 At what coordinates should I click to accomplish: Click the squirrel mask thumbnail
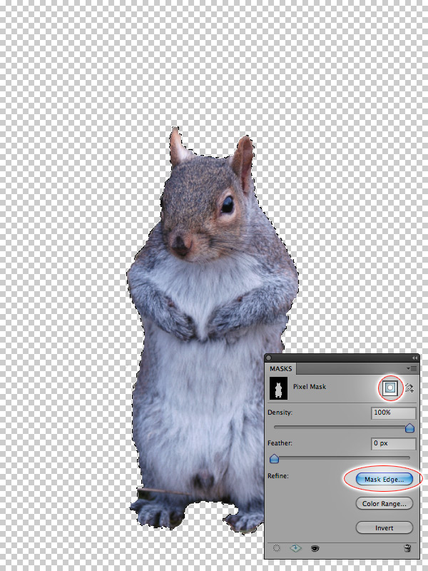[278, 388]
